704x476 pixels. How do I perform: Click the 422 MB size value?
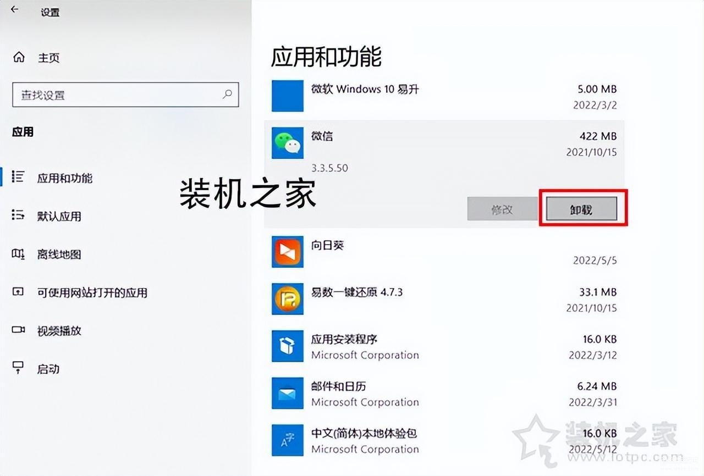click(598, 136)
